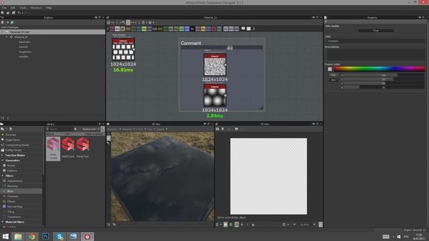Collapse the Material_01 graph node in Explorer
Viewport: 429px width, 241px height.
click(7, 37)
